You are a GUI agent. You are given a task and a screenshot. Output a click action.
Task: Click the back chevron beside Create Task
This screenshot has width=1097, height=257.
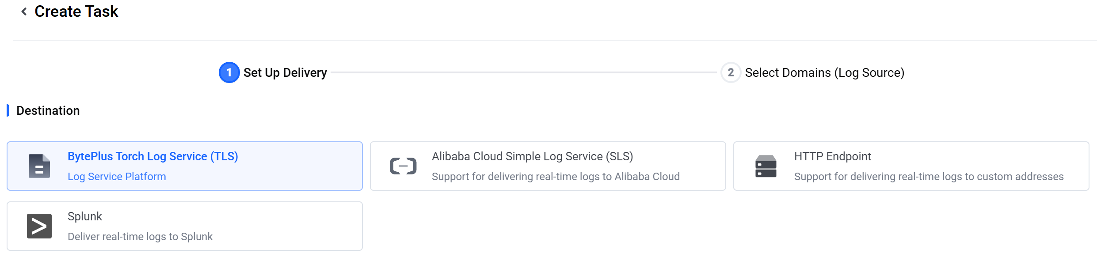(24, 12)
